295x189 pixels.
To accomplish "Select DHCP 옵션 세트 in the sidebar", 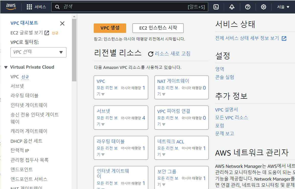I will click(x=27, y=141).
